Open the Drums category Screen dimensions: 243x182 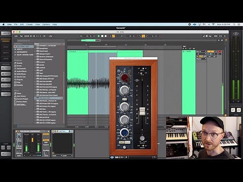coord(19,66)
